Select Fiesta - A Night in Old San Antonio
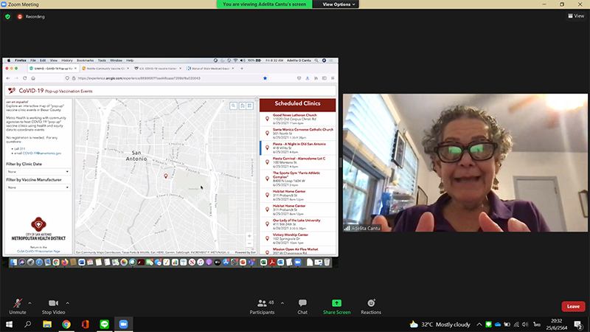 pyautogui.click(x=298, y=148)
